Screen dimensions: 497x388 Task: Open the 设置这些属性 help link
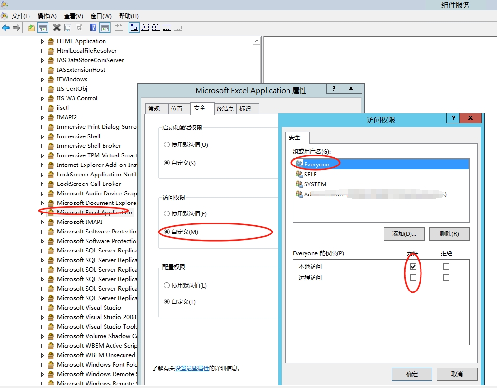[x=192, y=369]
